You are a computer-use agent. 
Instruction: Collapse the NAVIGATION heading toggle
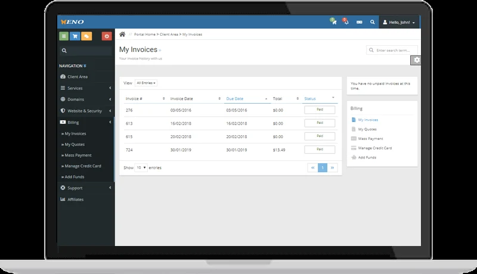[x=73, y=66]
